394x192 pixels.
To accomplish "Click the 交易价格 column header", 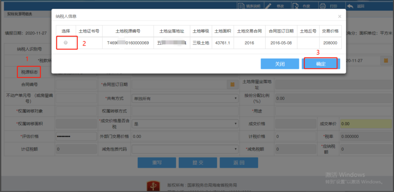I will coord(330,31).
